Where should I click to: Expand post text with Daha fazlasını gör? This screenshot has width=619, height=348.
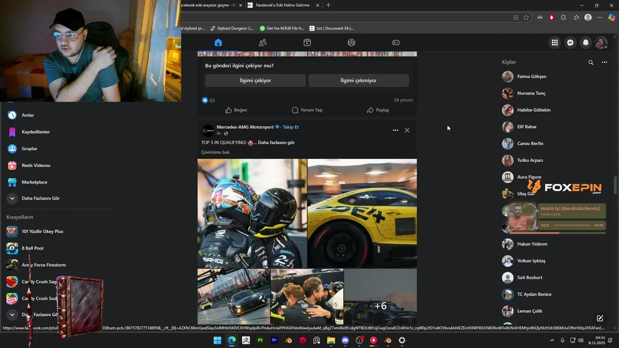point(276,143)
